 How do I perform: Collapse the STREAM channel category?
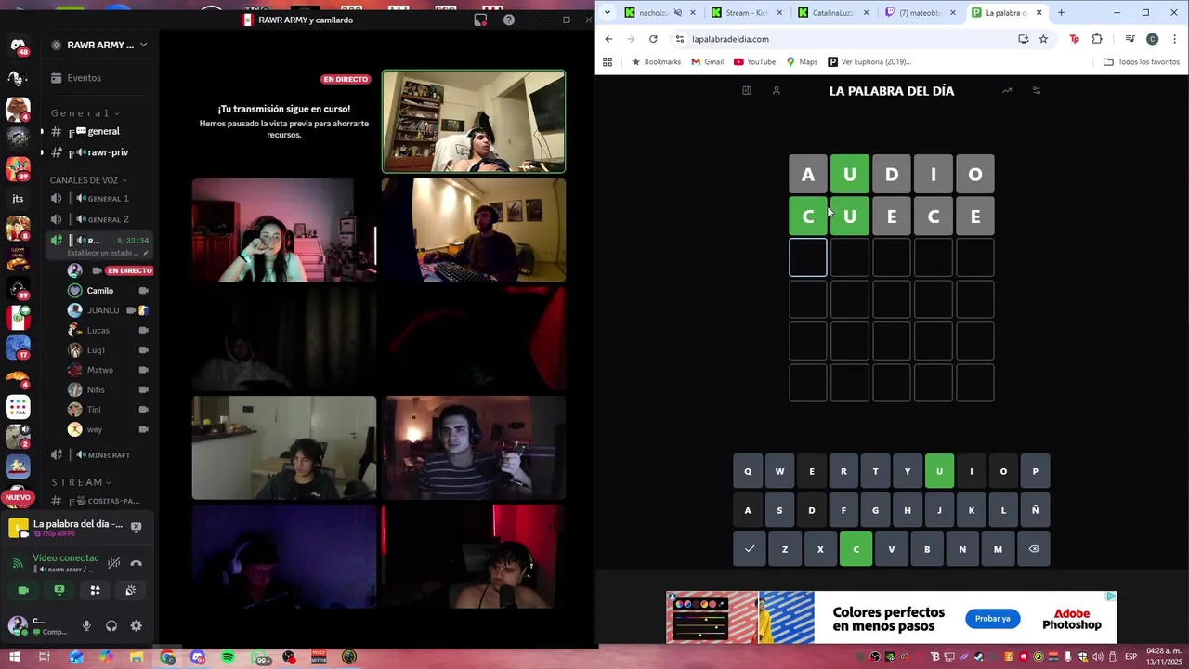(81, 482)
